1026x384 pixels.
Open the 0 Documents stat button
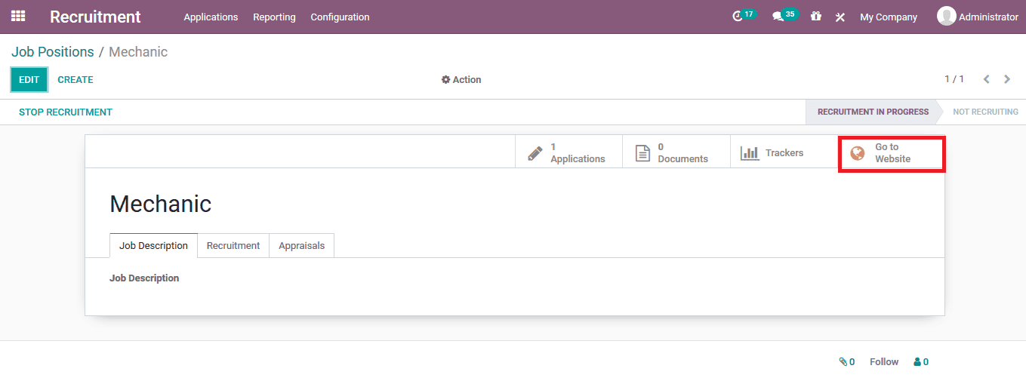[676, 153]
